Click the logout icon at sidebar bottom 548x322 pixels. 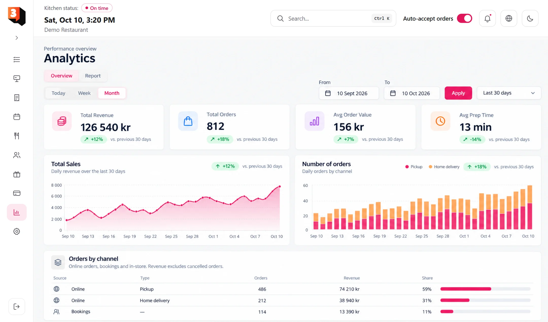tap(17, 307)
